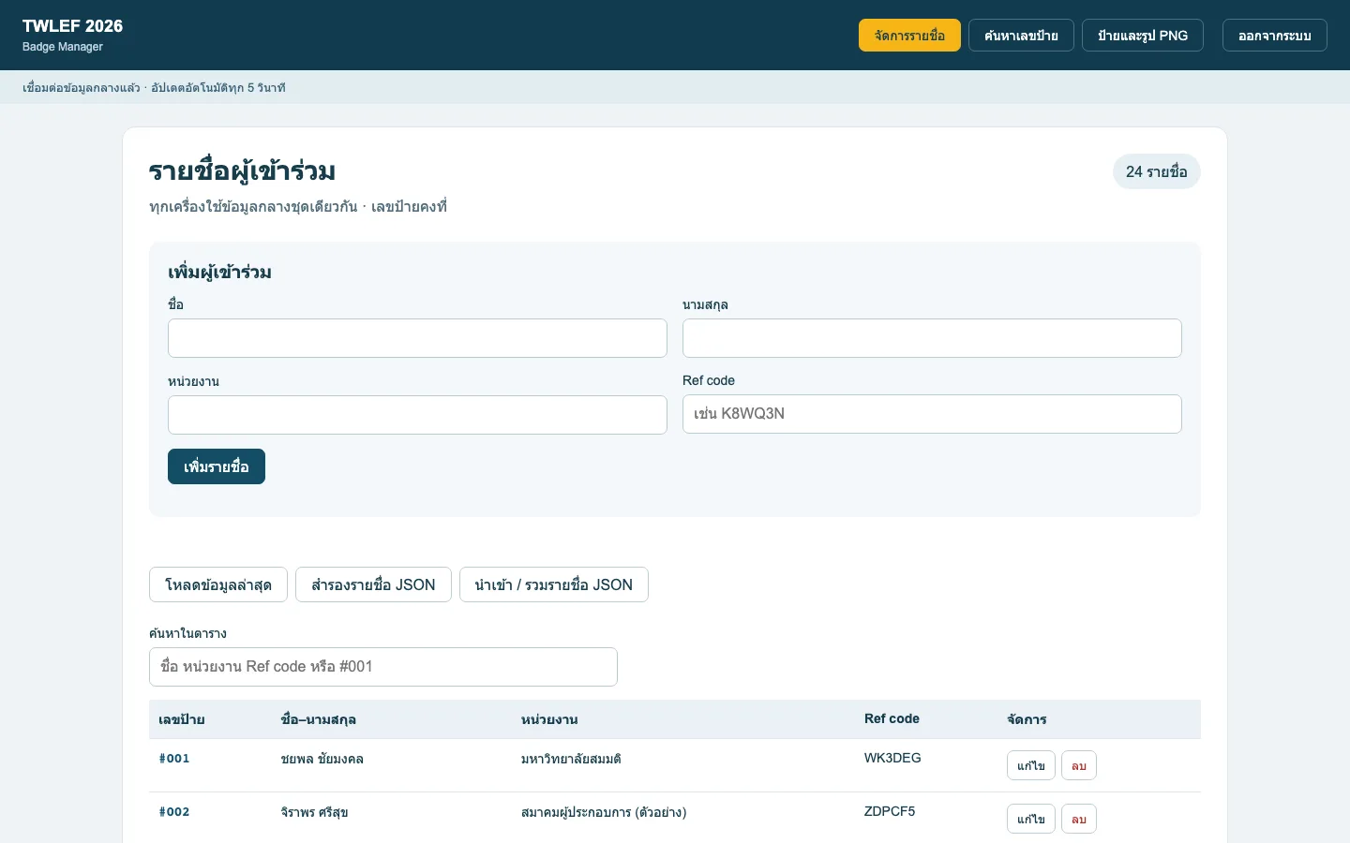Focus the ชื่อ first name field
This screenshot has height=843, width=1350.
(417, 338)
